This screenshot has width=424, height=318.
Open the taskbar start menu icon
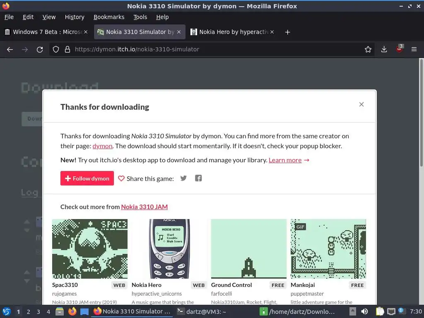(x=7, y=311)
